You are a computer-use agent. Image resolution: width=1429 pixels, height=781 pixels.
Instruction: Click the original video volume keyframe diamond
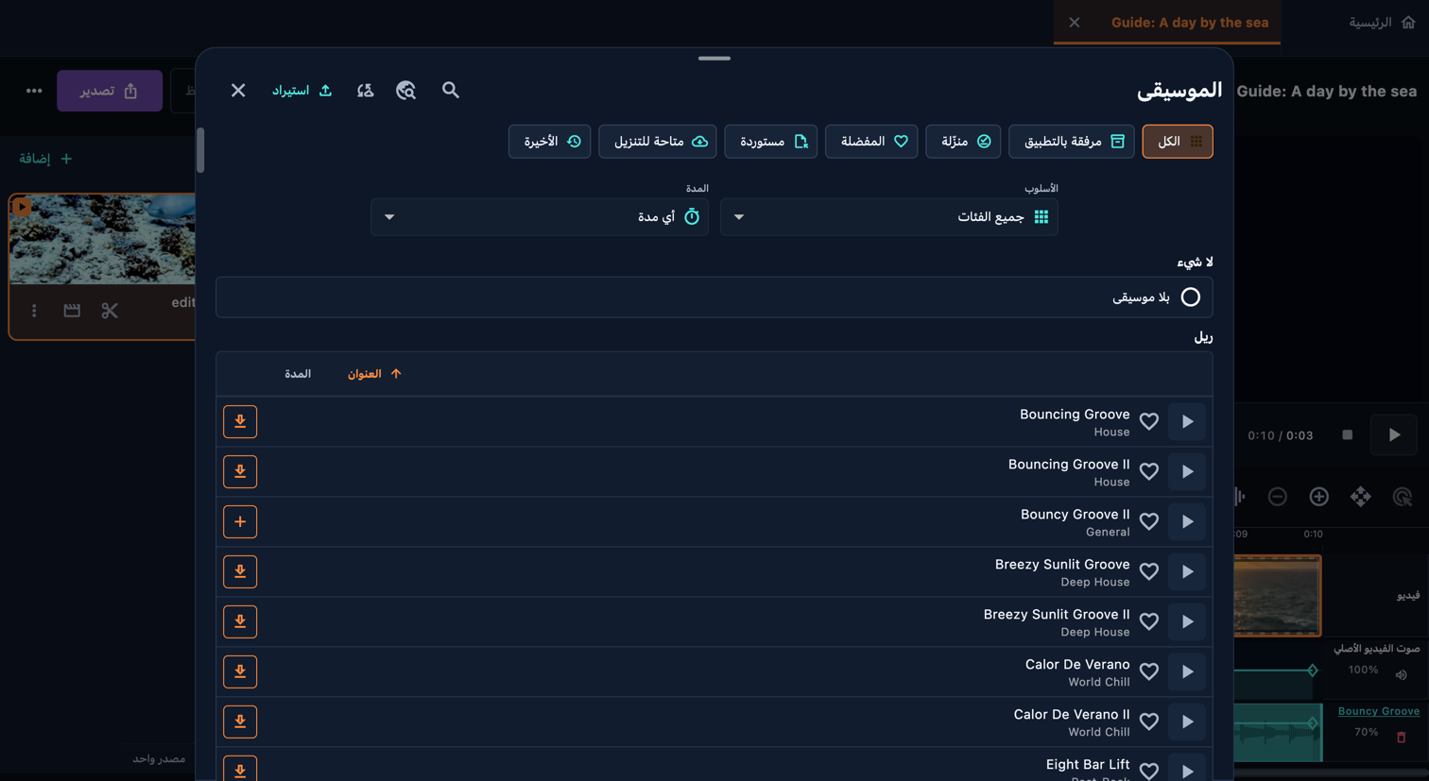click(x=1313, y=671)
